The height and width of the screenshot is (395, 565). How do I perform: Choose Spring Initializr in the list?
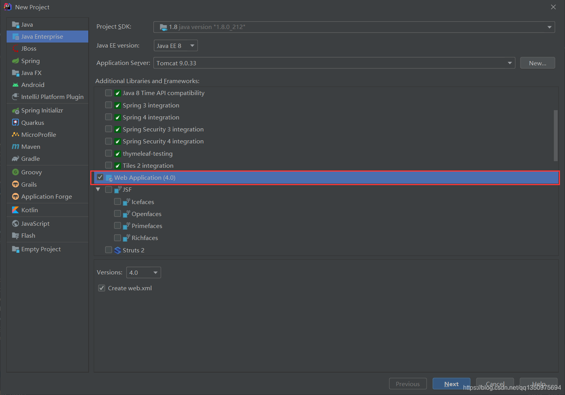coord(48,111)
